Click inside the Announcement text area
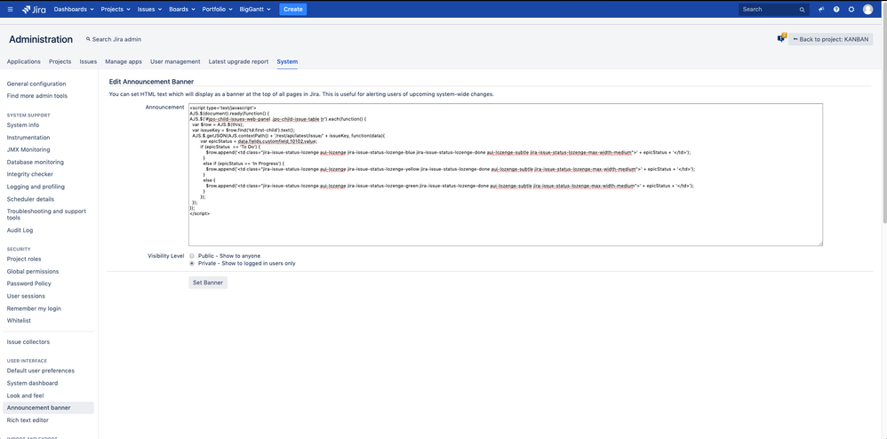Viewport: 887px width, 439px height. [505, 174]
